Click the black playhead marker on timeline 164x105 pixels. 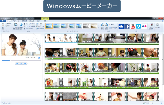pos(73,39)
